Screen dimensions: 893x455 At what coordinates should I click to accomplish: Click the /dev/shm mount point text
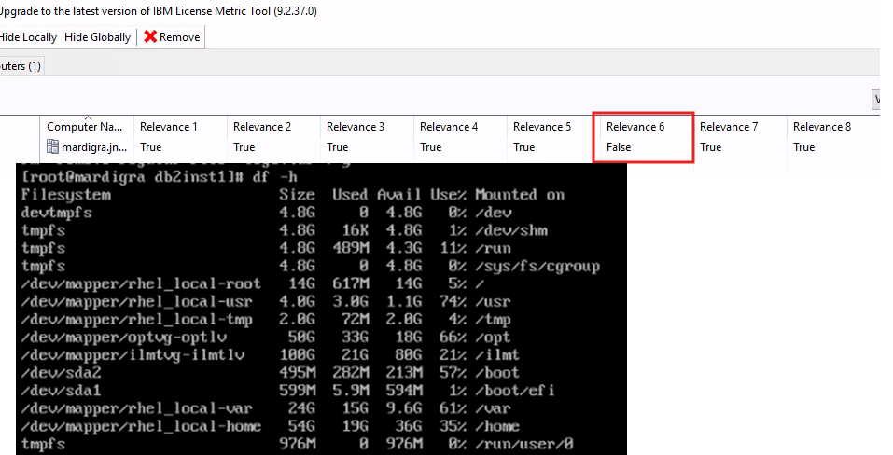511,230
